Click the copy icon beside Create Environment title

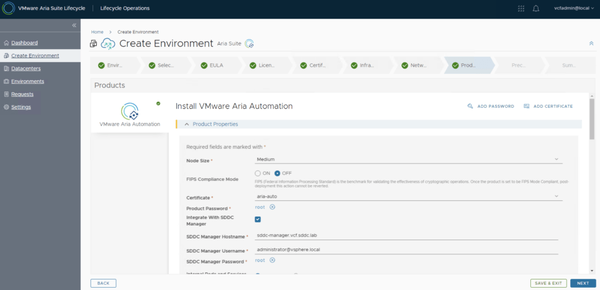pyautogui.click(x=93, y=43)
